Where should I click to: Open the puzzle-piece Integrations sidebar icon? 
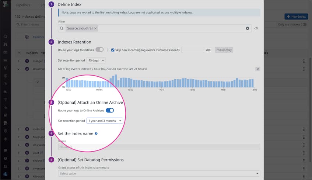[6, 92]
